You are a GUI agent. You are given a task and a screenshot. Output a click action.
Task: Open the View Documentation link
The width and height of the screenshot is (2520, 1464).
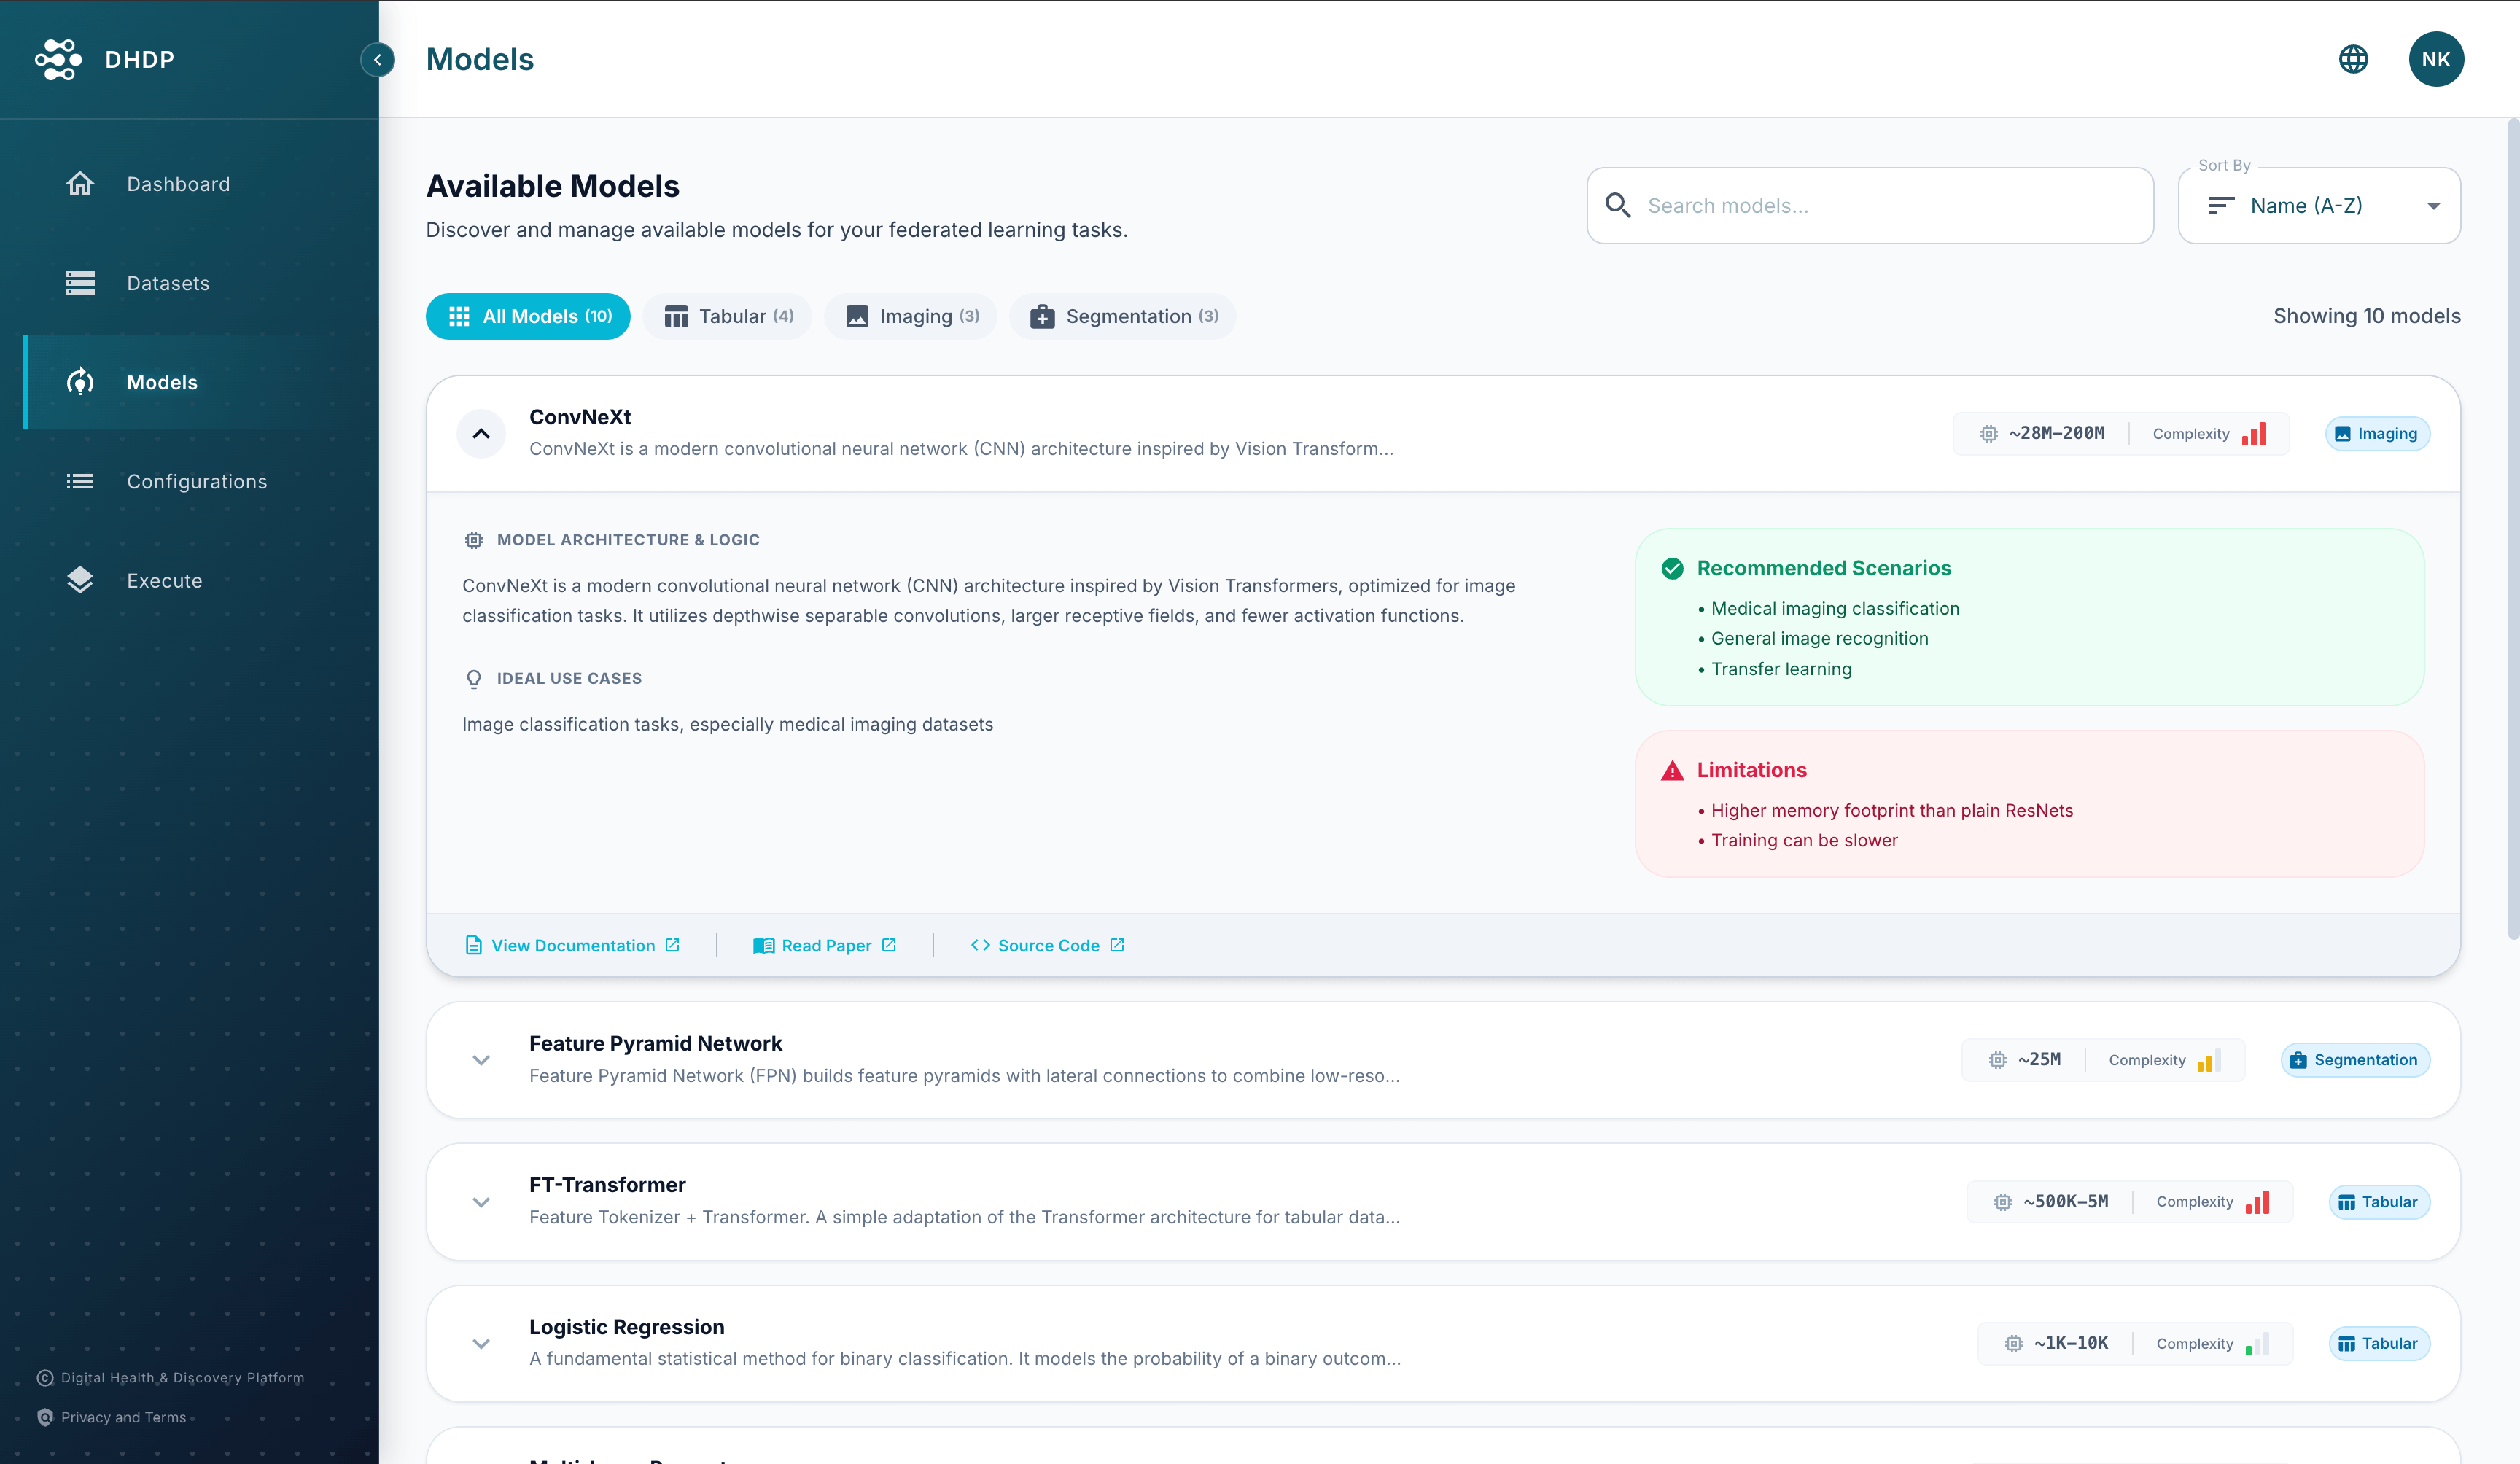572,945
